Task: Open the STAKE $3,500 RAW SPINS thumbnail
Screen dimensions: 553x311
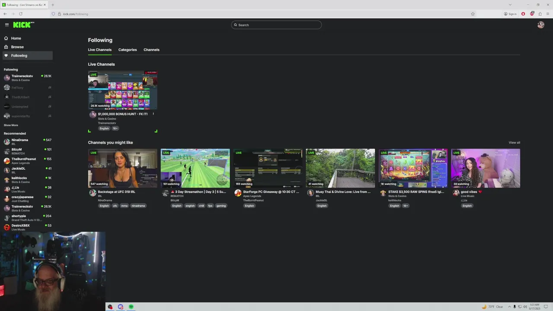Action: 413,168
